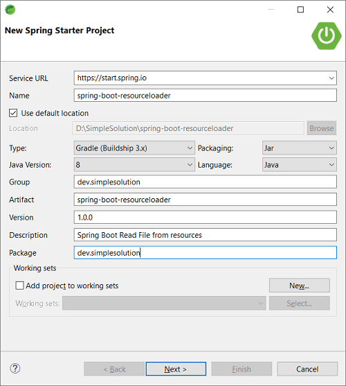Open the Type dropdown showing Gradle
Image resolution: width=346 pixels, height=386 pixels.
(x=134, y=148)
